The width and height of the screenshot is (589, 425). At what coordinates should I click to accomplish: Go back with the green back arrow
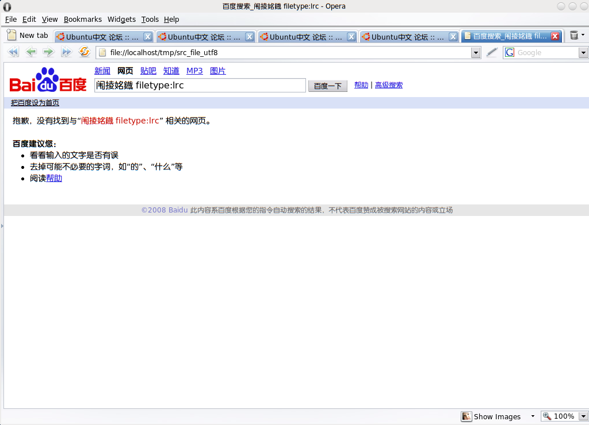point(31,52)
